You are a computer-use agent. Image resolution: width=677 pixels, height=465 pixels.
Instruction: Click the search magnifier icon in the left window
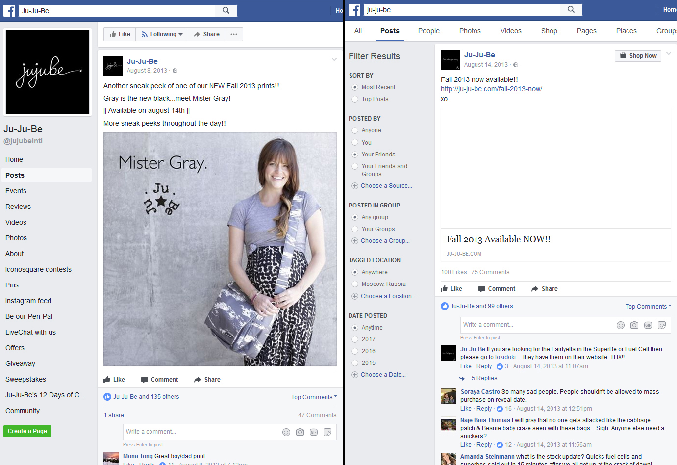226,10
